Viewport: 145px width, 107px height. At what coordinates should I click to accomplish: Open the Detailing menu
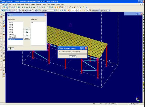point(27,4)
